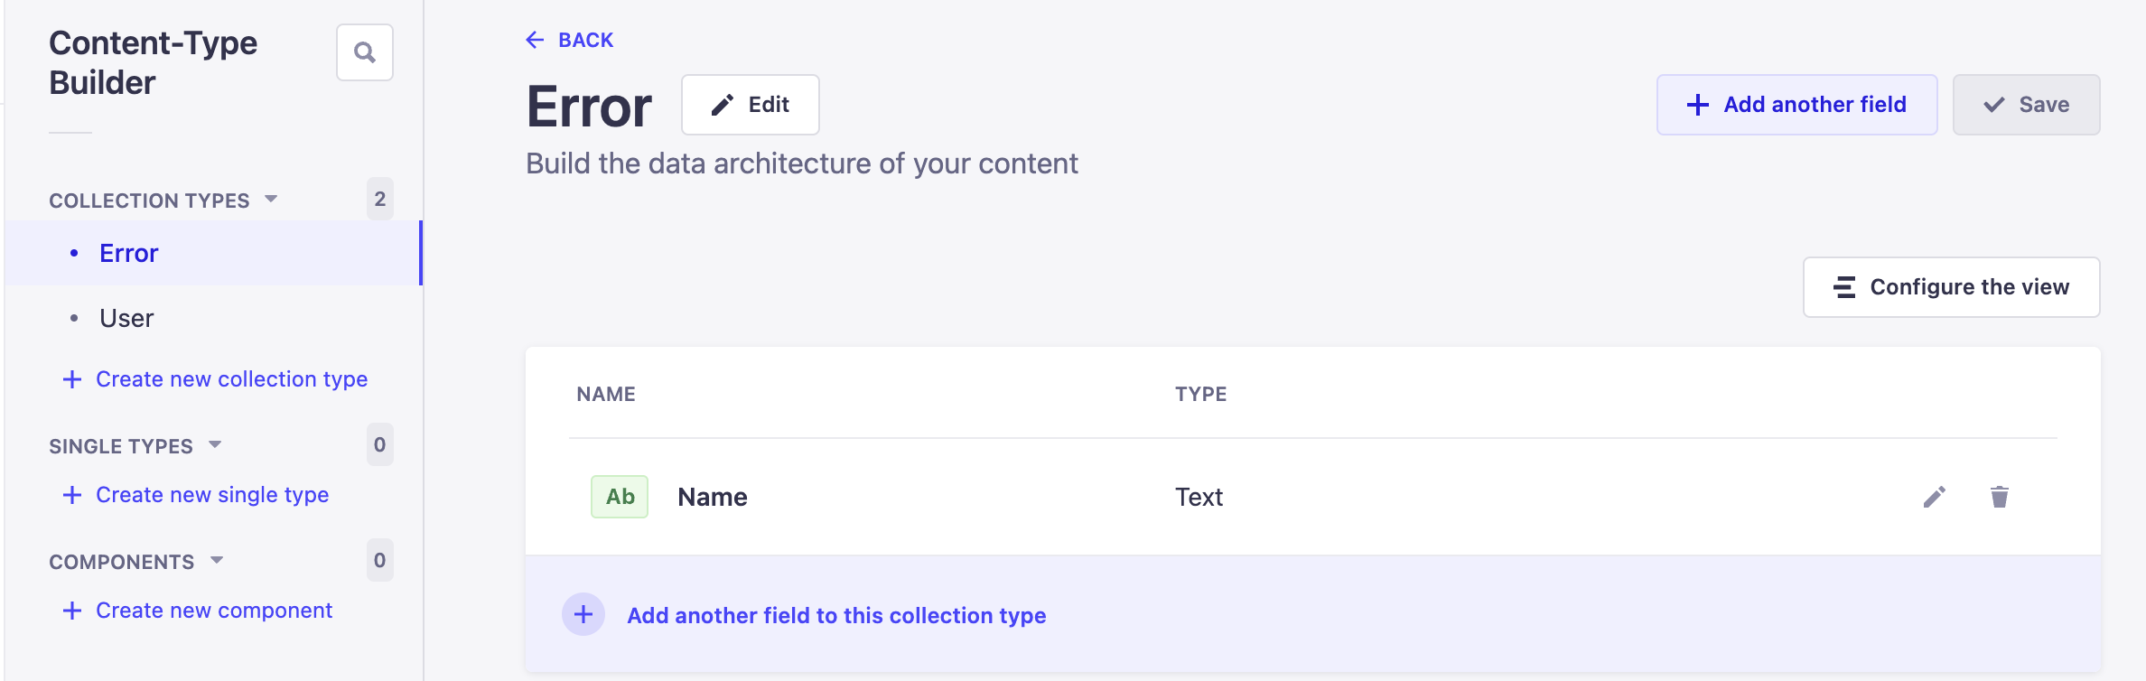Click the Configure the view settings icon
This screenshot has height=681, width=2146.
pyautogui.click(x=1843, y=286)
